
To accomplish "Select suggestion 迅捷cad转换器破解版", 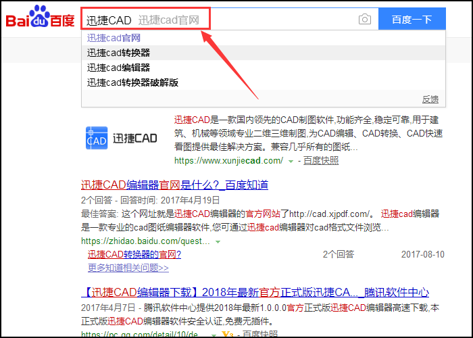I will point(264,82).
